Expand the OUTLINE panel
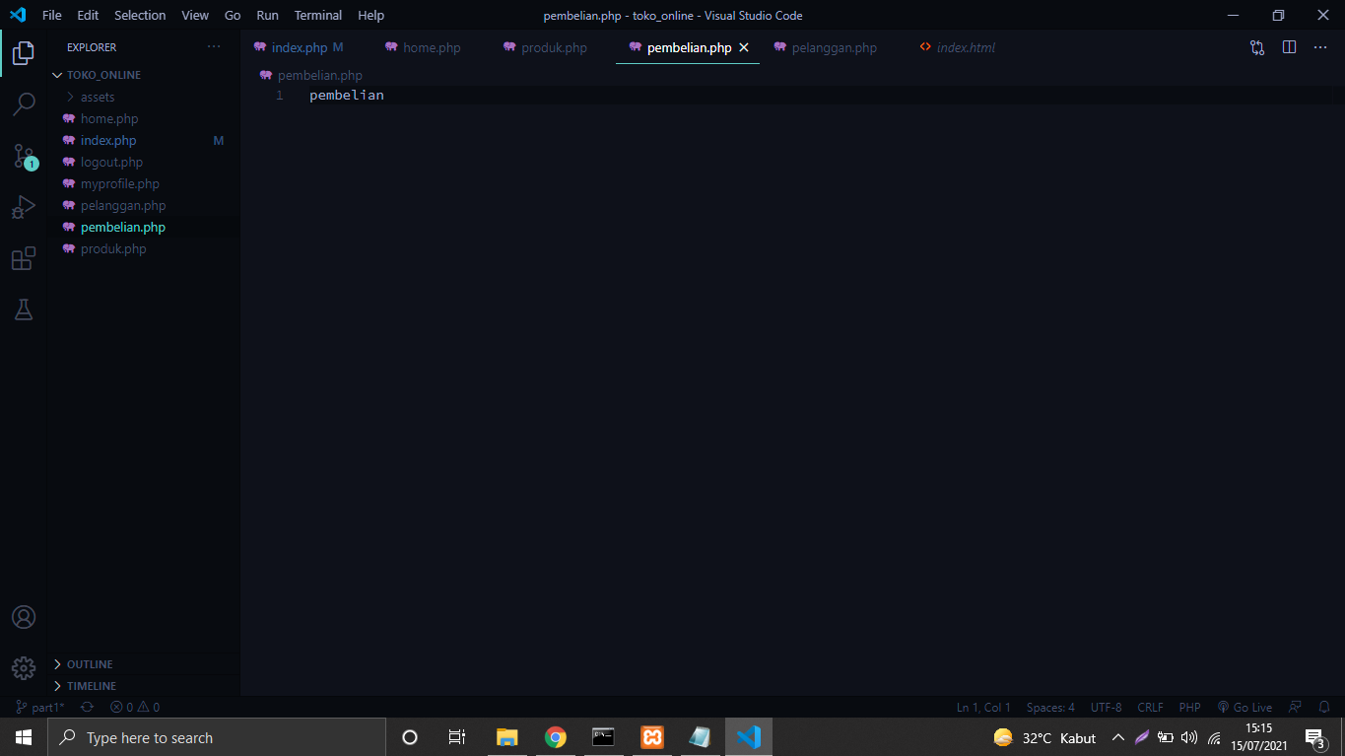This screenshot has width=1345, height=756. (x=143, y=664)
